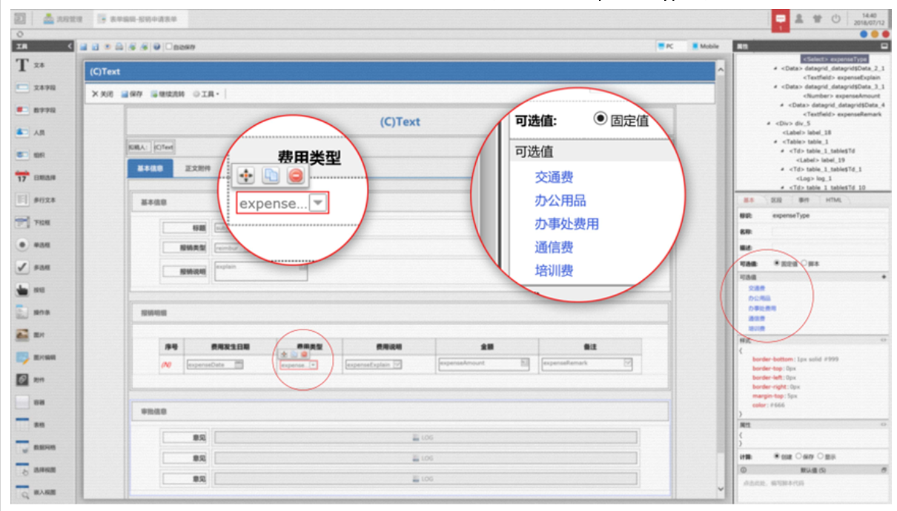Select the 脚本 radio button for 可选值
Screen dimensions: 897x511
pos(804,264)
